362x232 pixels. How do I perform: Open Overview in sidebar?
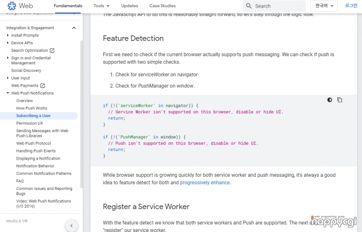(x=24, y=100)
